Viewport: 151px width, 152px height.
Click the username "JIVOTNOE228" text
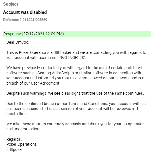[72, 58]
